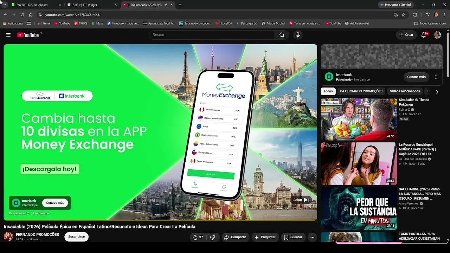Close the Stream - Kick Dashboard tab
This screenshot has height=253, width=450.
click(x=60, y=5)
